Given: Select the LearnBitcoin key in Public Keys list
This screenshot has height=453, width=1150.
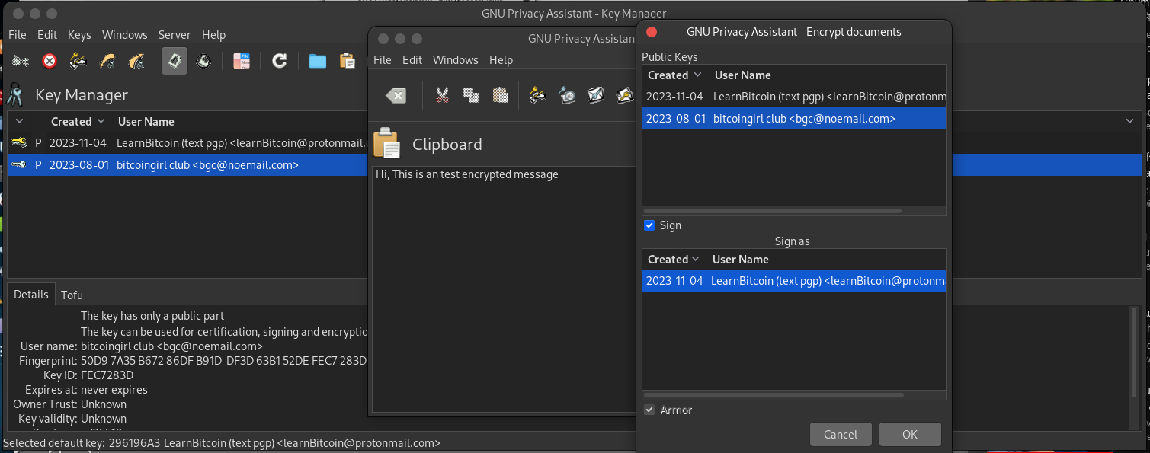Looking at the screenshot, I should click(793, 97).
